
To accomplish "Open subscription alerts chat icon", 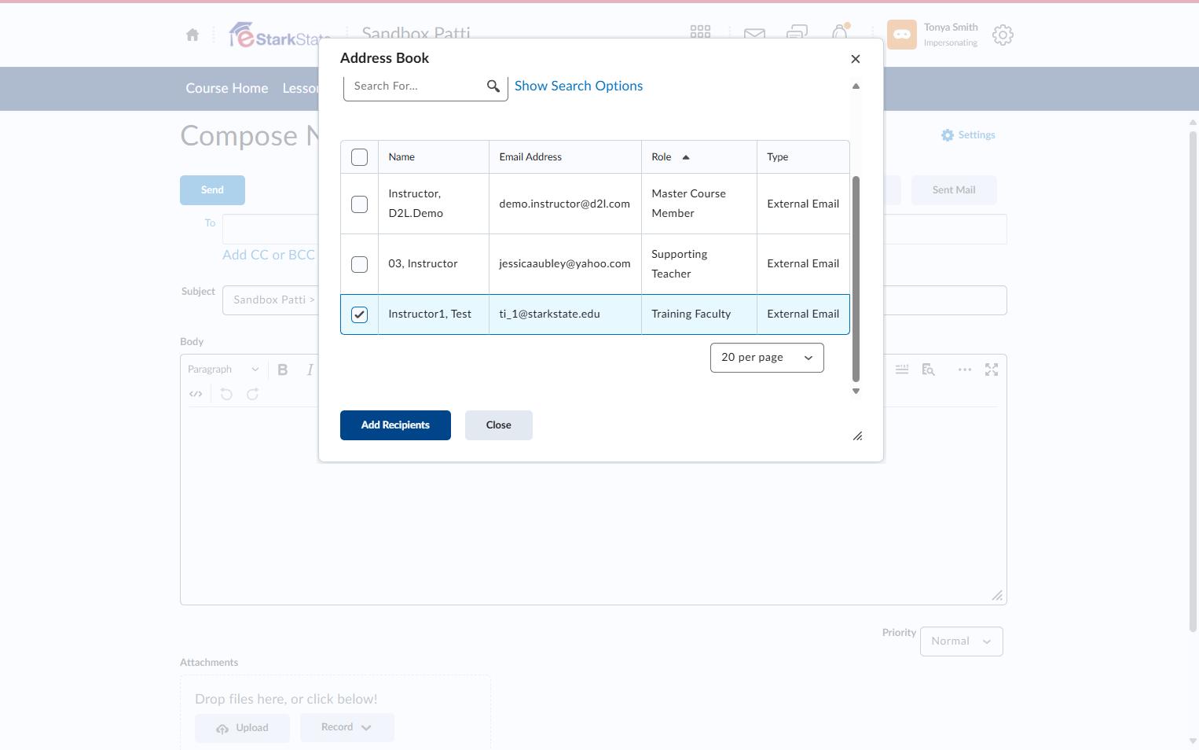I will click(797, 33).
